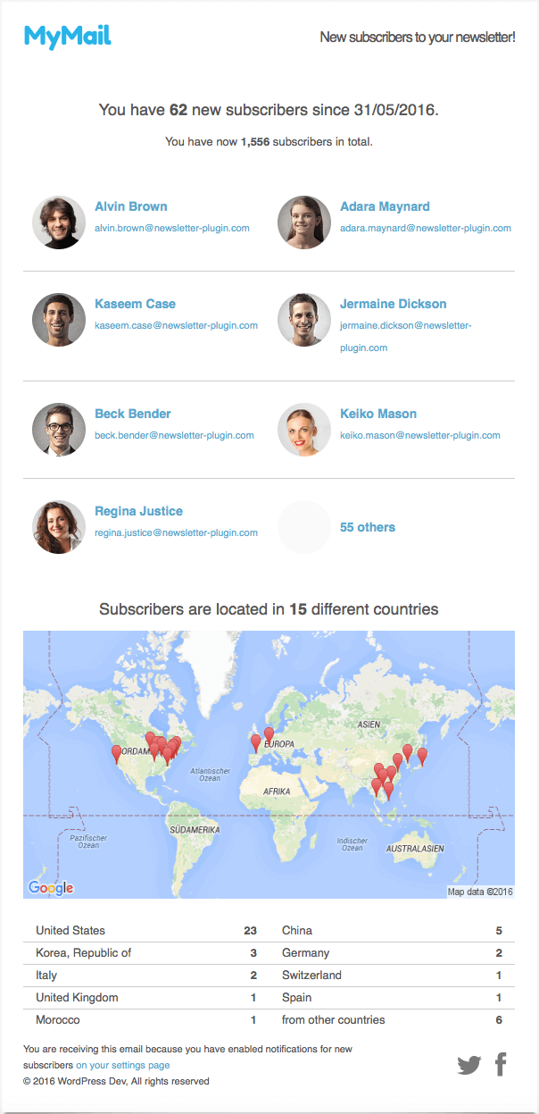This screenshot has width=539, height=1114.
Task: Select the map pin over California
Action: click(x=116, y=754)
